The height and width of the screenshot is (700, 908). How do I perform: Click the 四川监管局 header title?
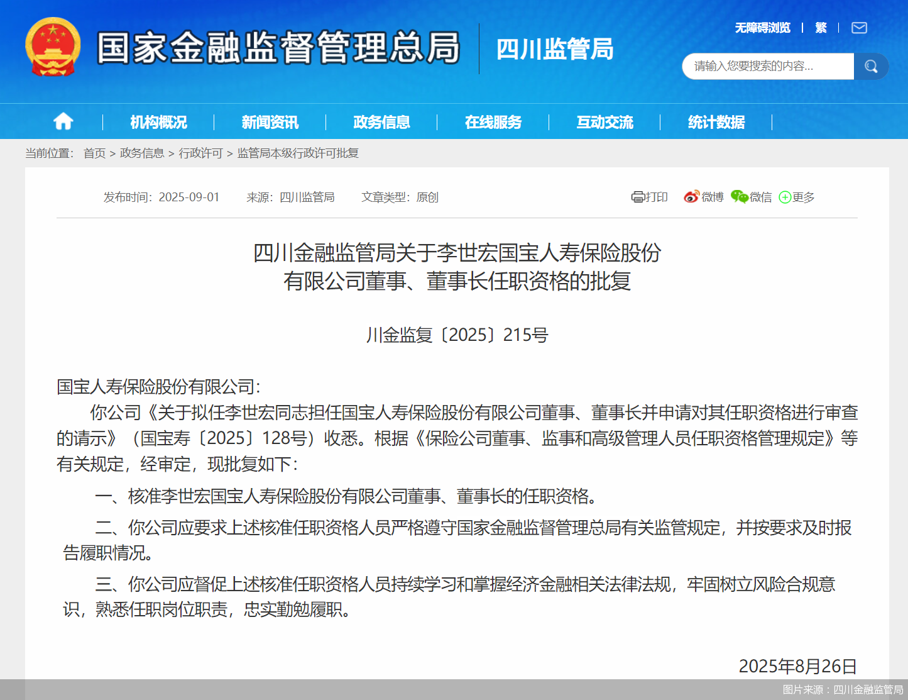tap(555, 49)
